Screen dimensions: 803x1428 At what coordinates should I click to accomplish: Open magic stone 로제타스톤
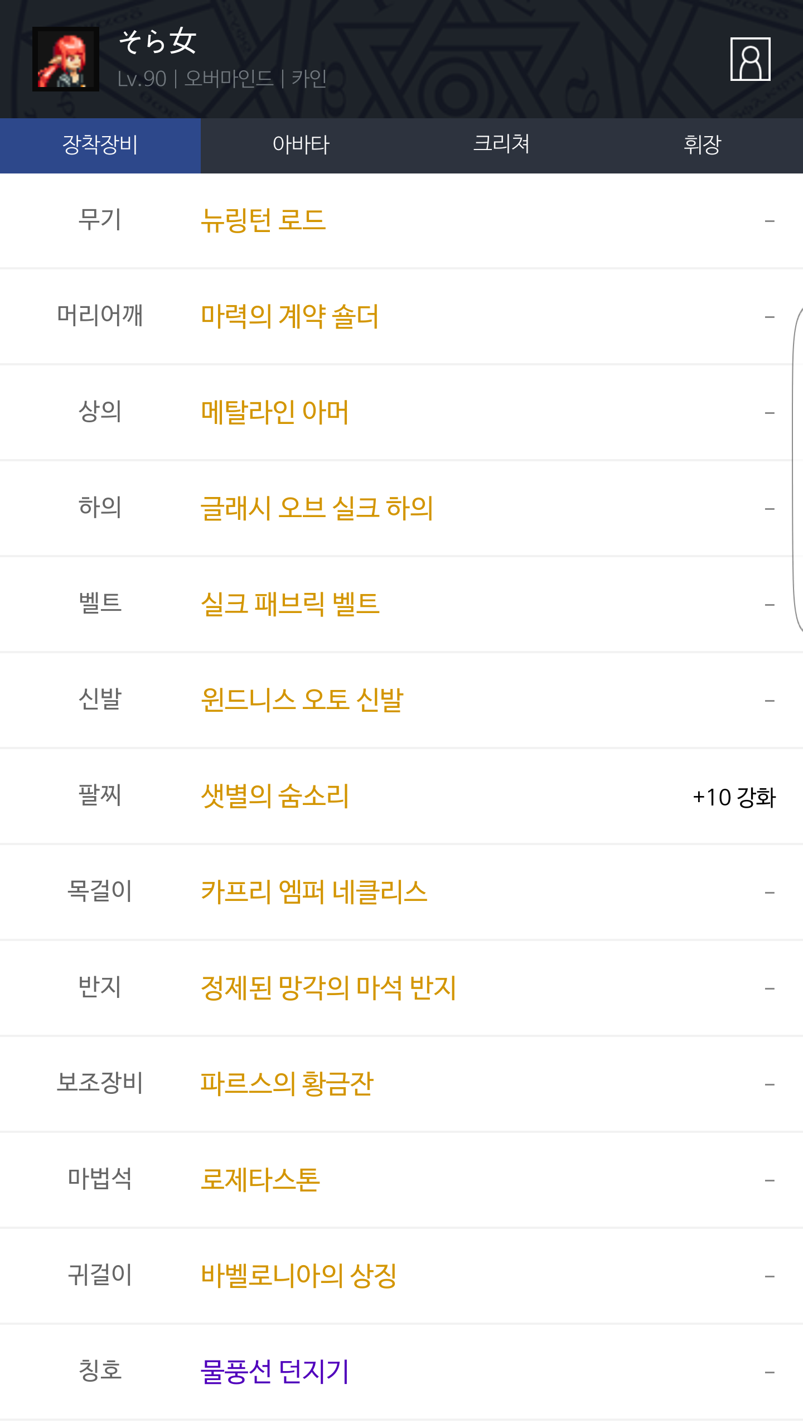click(260, 1180)
